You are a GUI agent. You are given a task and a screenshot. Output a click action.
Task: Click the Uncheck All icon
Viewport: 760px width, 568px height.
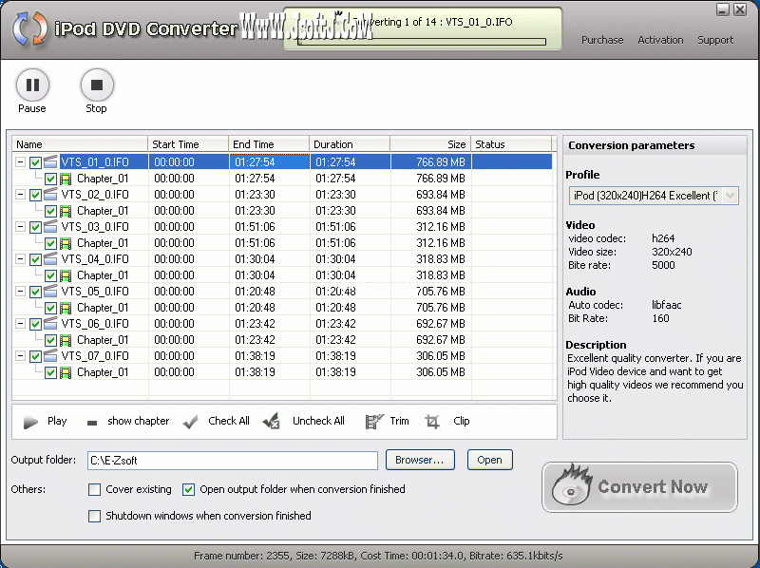271,421
